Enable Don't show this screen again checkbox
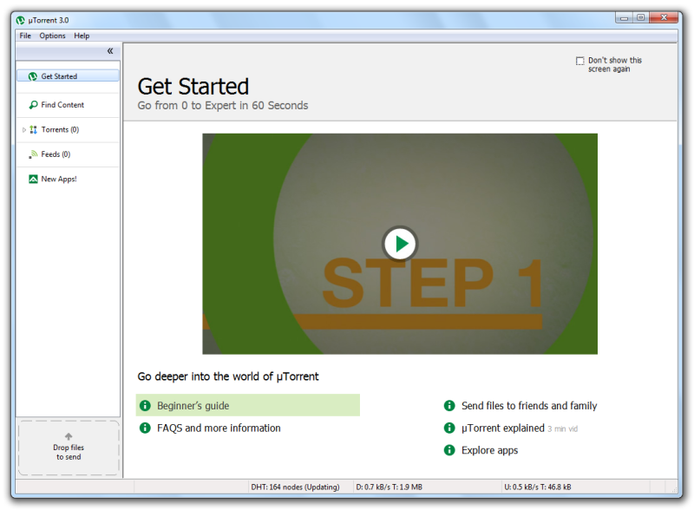694x510 pixels. 579,61
